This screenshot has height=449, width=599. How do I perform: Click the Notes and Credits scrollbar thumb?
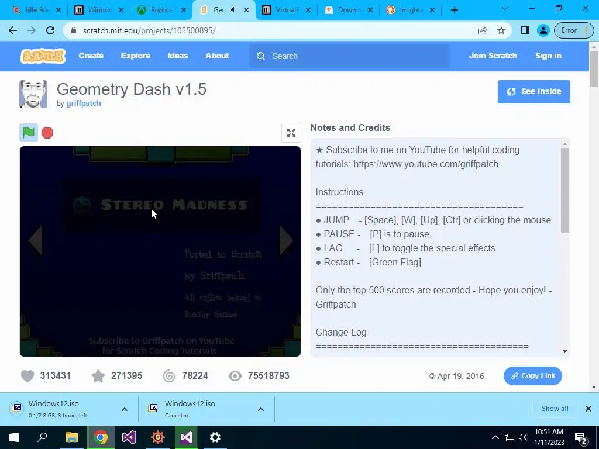point(564,190)
